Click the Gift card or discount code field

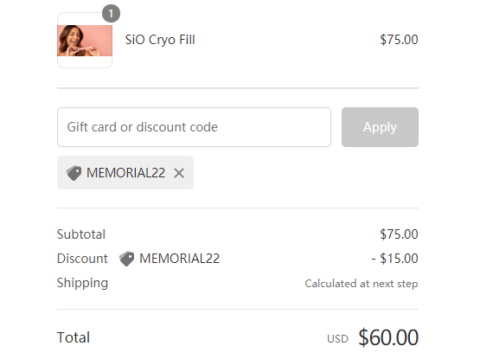click(x=194, y=127)
